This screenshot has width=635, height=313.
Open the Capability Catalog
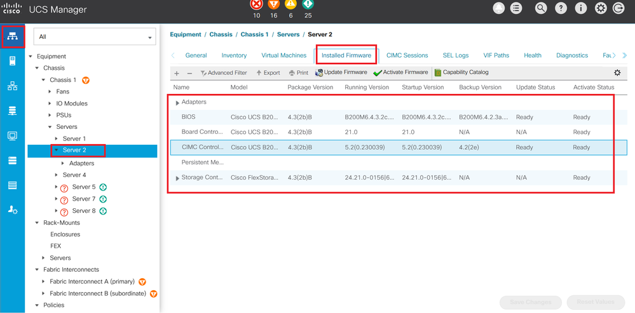tap(461, 72)
